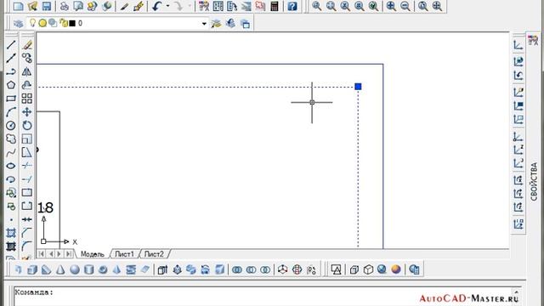Switch to the Лист1 layout tab
Image resolution: width=544 pixels, height=306 pixels.
(x=124, y=254)
